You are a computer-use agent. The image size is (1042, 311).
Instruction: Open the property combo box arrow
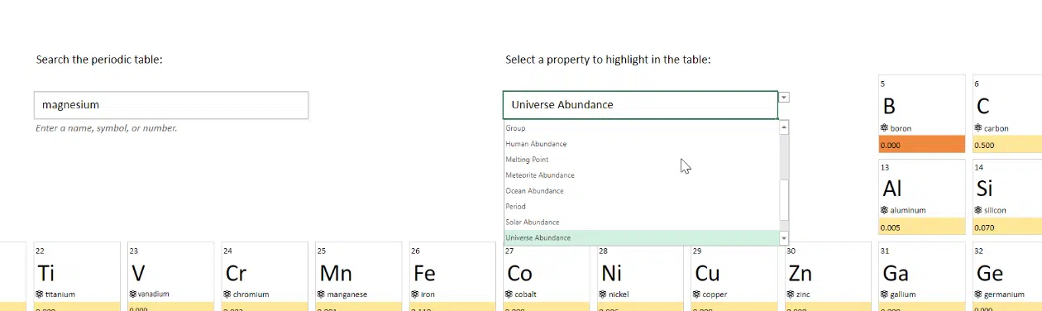pos(784,97)
